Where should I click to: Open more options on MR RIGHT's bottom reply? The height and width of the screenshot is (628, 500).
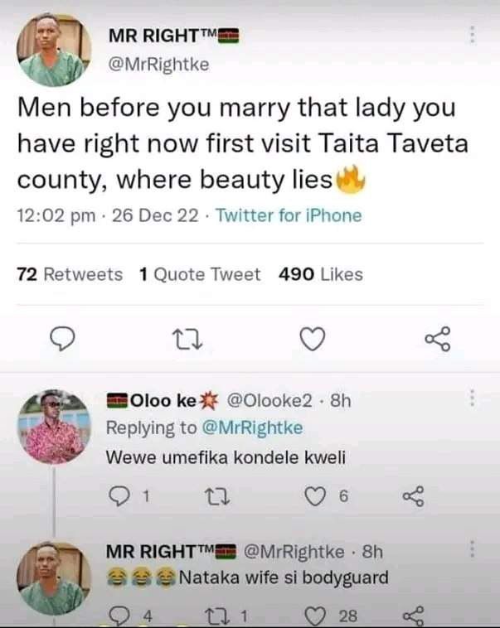tap(473, 549)
